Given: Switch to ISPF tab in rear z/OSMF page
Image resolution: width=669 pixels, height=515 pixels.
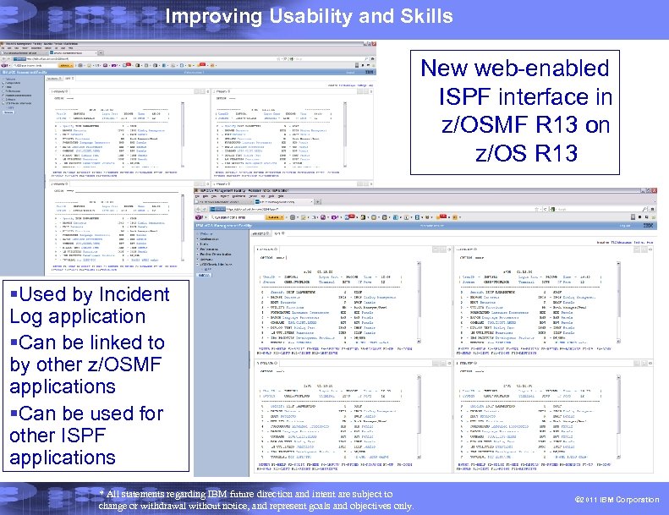Looking at the screenshot, I should [69, 79].
